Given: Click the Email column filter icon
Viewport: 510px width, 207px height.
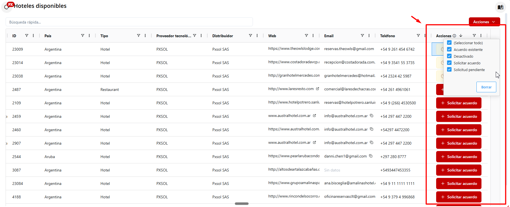Looking at the screenshot, I should pos(362,36).
